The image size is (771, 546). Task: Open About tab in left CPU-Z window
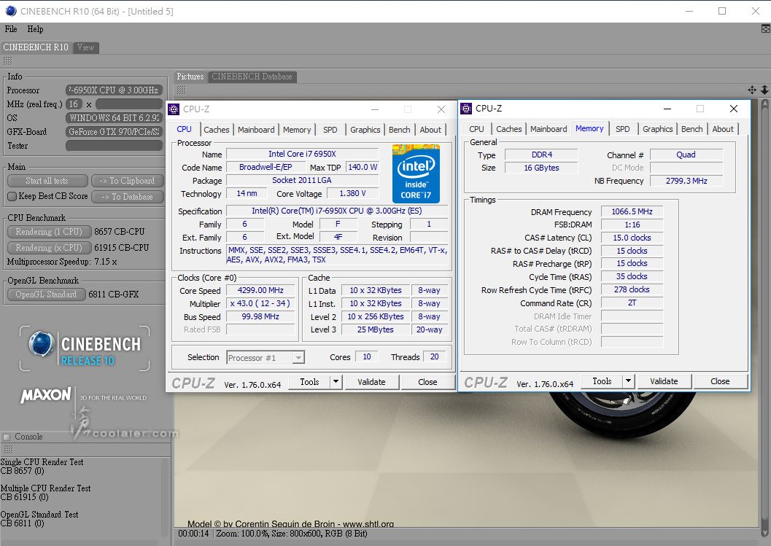point(430,130)
